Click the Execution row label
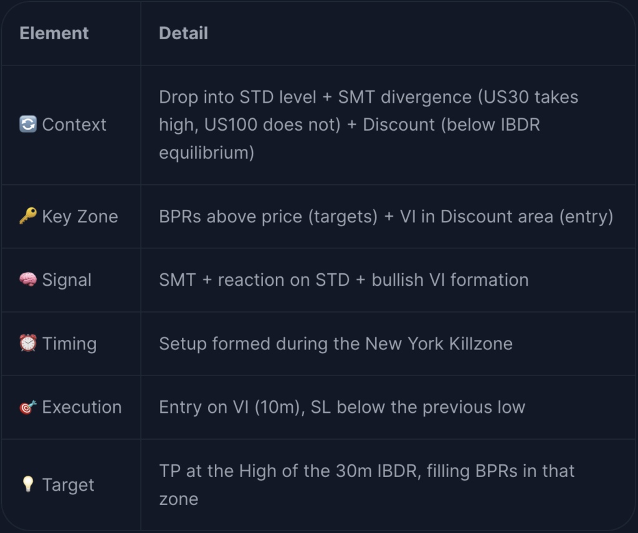Screen dimensions: 638x533 82,407
